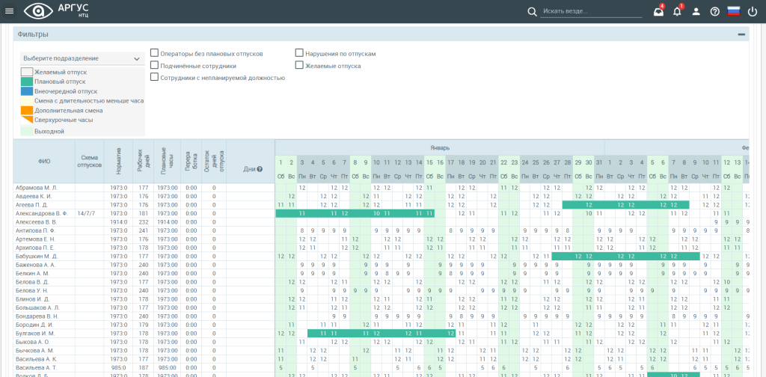Screen dimensions: 766x377
Task: Check Подчинённые сотрудники
Action: click(154, 65)
